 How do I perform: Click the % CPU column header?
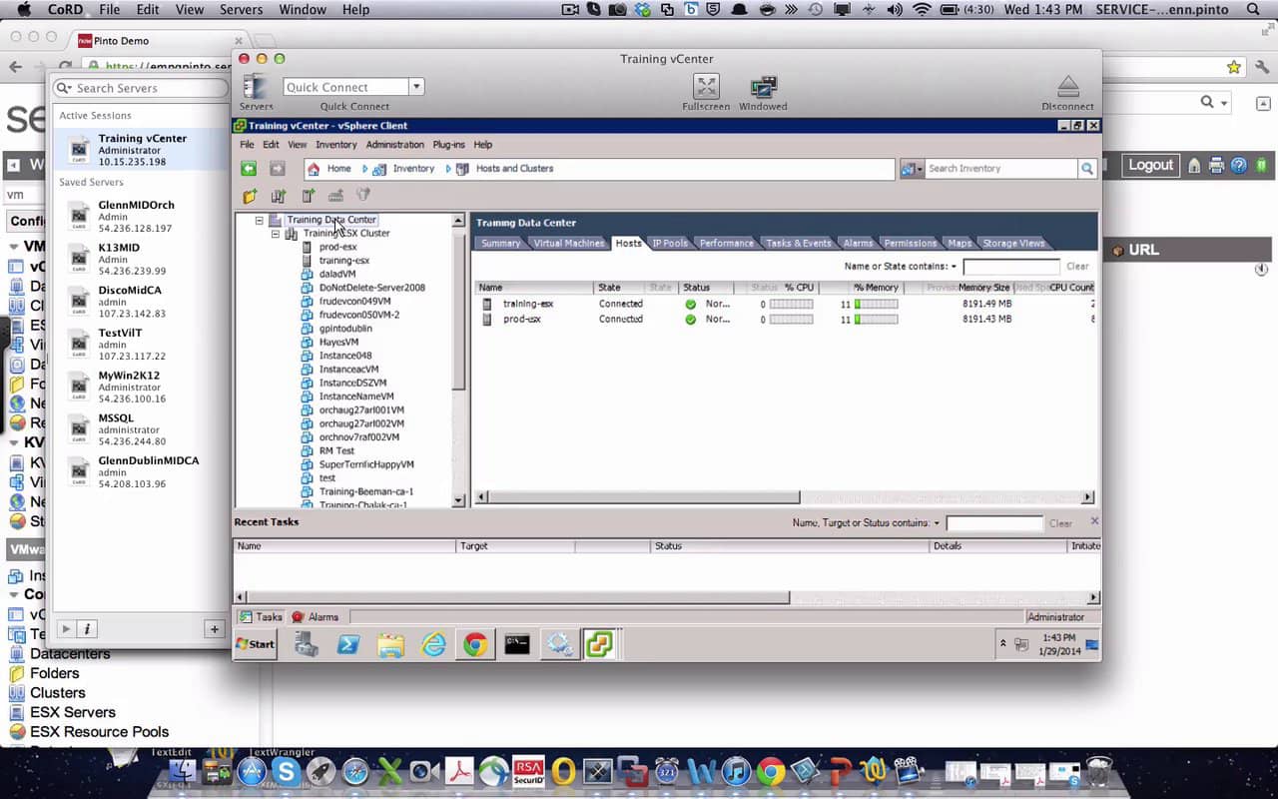coord(798,288)
